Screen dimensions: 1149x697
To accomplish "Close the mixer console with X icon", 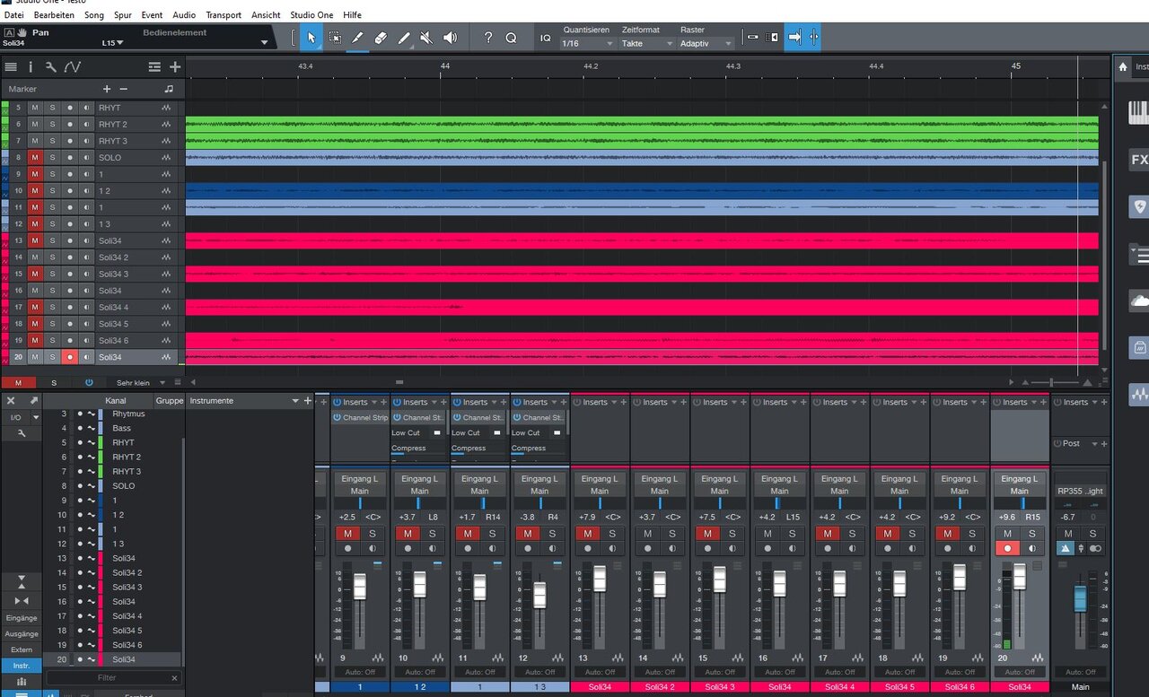I will point(12,400).
